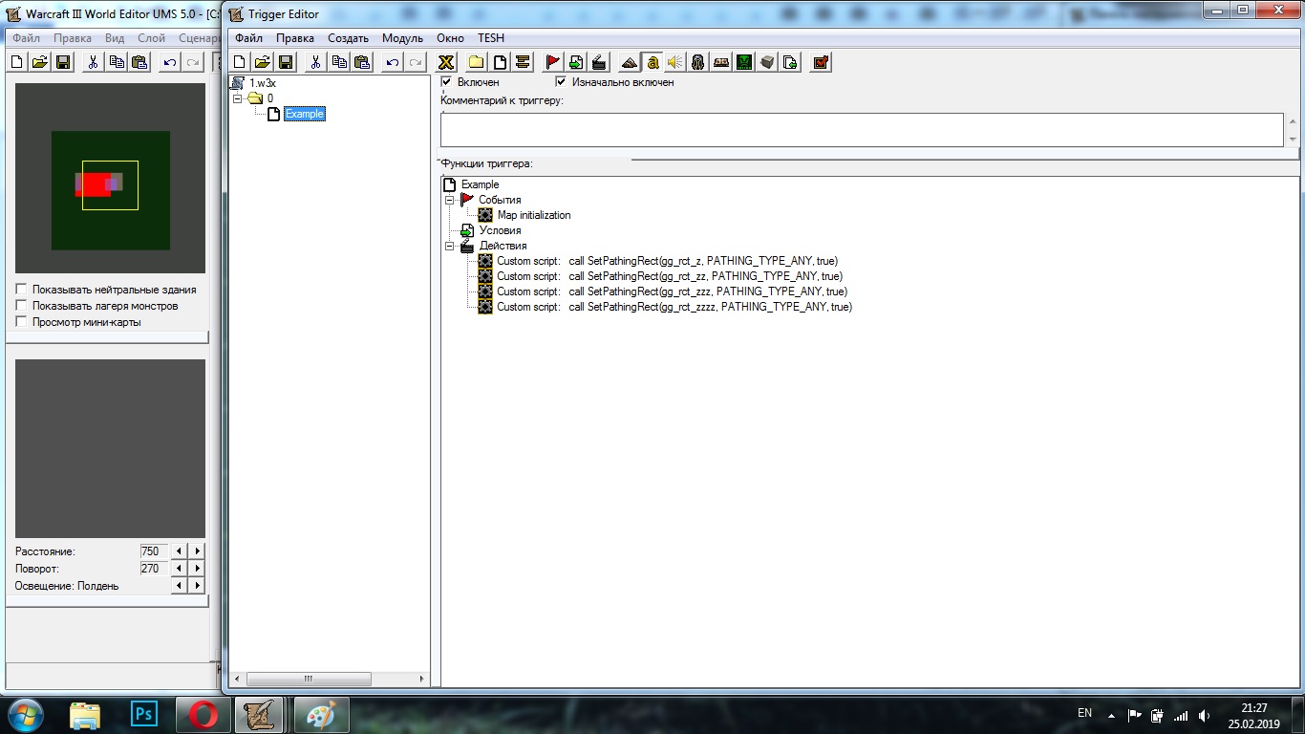Open the "Модуль" menu
Screen dimensions: 1305x734
(402, 38)
